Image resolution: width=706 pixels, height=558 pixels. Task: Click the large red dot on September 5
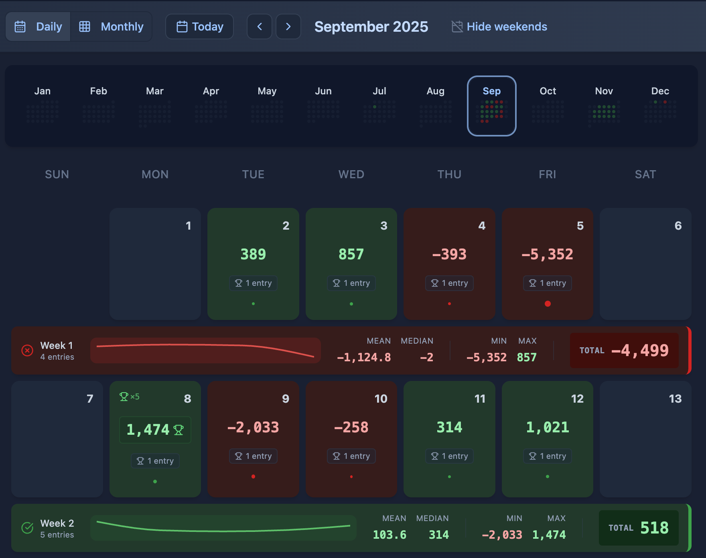(548, 303)
